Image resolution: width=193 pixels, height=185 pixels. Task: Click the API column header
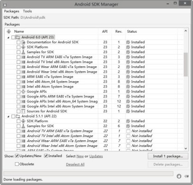pos(105,32)
